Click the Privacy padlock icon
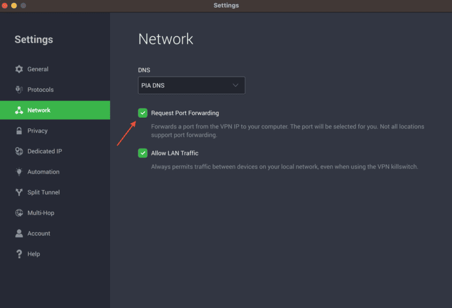The image size is (452, 308). point(19,131)
